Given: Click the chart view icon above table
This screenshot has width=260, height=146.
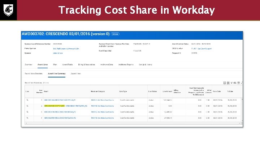Looking at the screenshot, I should [x=235, y=83].
